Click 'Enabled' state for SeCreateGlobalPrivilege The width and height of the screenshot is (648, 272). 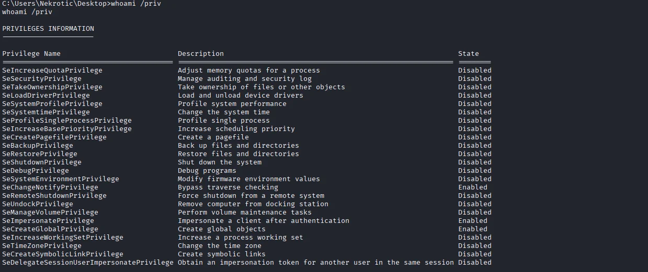pyautogui.click(x=472, y=229)
